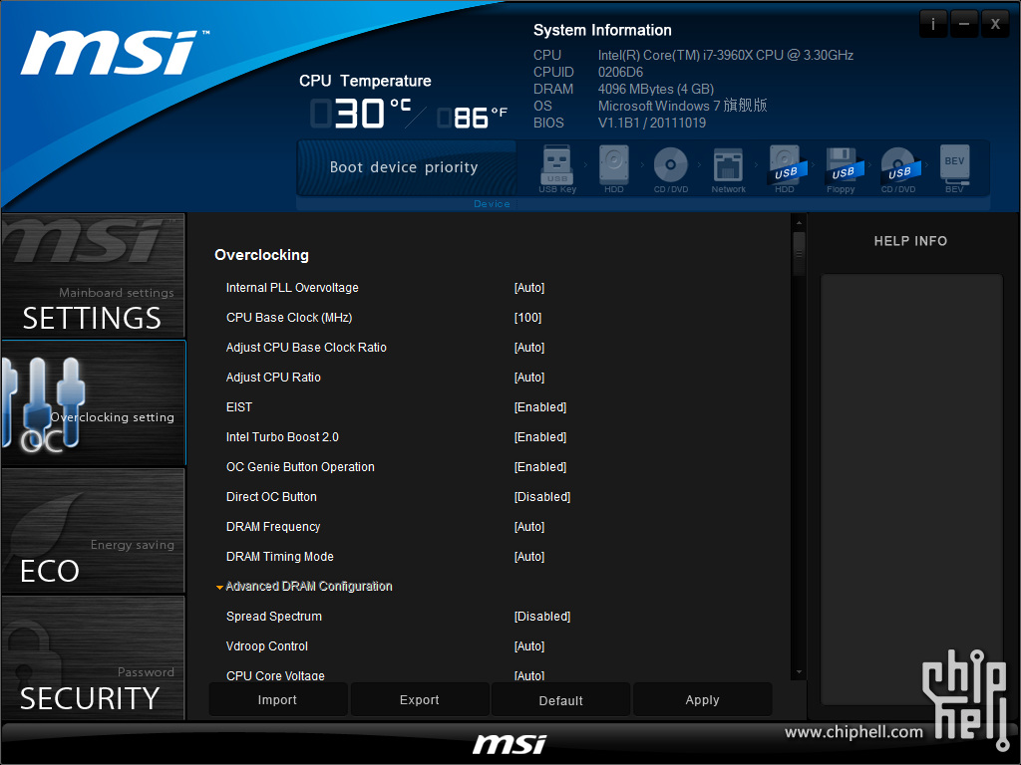
Task: Click the Boot device priority label
Action: point(404,167)
